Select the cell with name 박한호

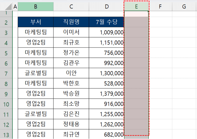pyautogui.click(x=71, y=83)
